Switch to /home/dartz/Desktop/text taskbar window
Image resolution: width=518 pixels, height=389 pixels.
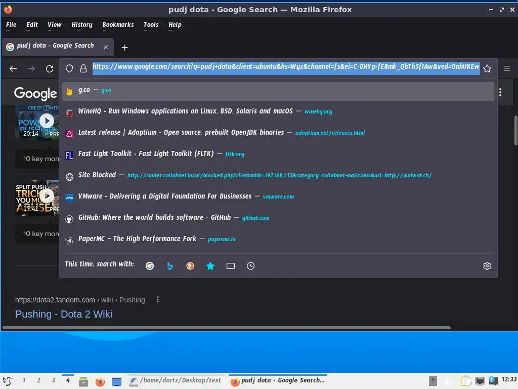pos(176,381)
